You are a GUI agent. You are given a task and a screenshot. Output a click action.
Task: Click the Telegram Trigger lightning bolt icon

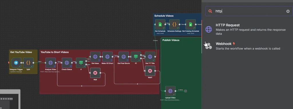[9, 63]
